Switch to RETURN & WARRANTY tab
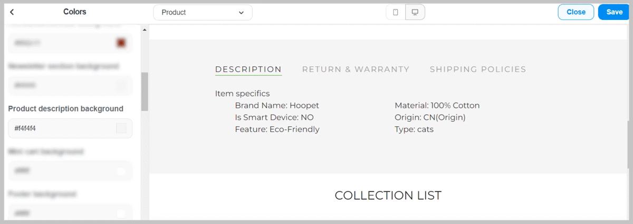The image size is (633, 224). click(356, 69)
